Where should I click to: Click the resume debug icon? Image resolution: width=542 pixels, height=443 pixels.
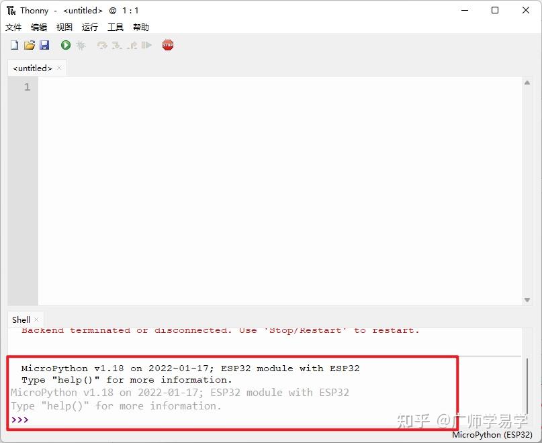(148, 45)
